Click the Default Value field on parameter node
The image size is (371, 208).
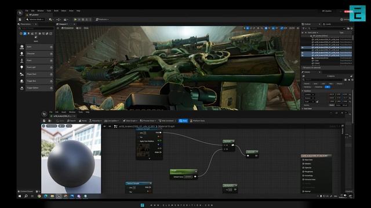[188, 177]
